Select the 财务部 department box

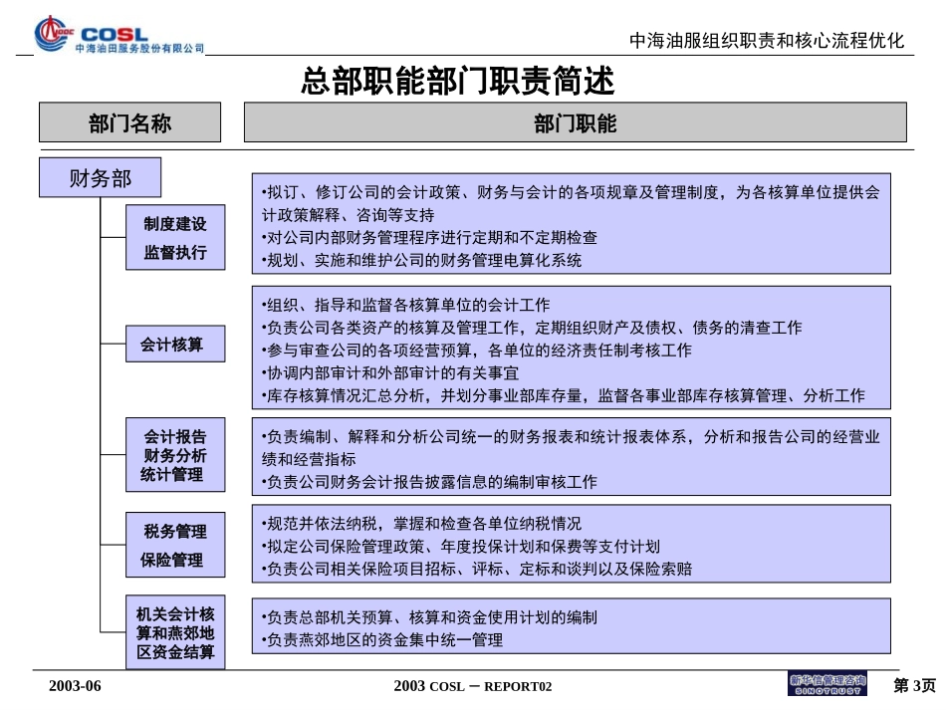tap(101, 177)
